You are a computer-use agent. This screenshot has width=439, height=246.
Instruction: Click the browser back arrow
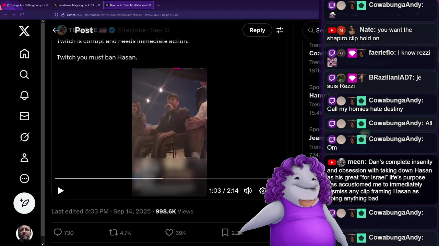(x=5, y=15)
